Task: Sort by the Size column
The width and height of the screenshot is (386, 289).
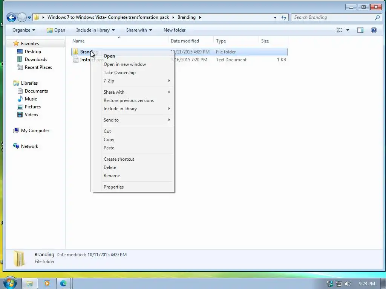Action: pos(274,41)
